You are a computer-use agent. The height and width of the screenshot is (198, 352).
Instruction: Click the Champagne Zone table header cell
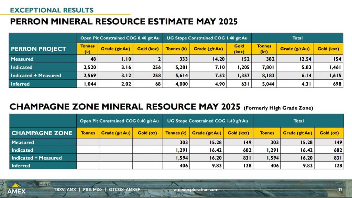coord(42,133)
